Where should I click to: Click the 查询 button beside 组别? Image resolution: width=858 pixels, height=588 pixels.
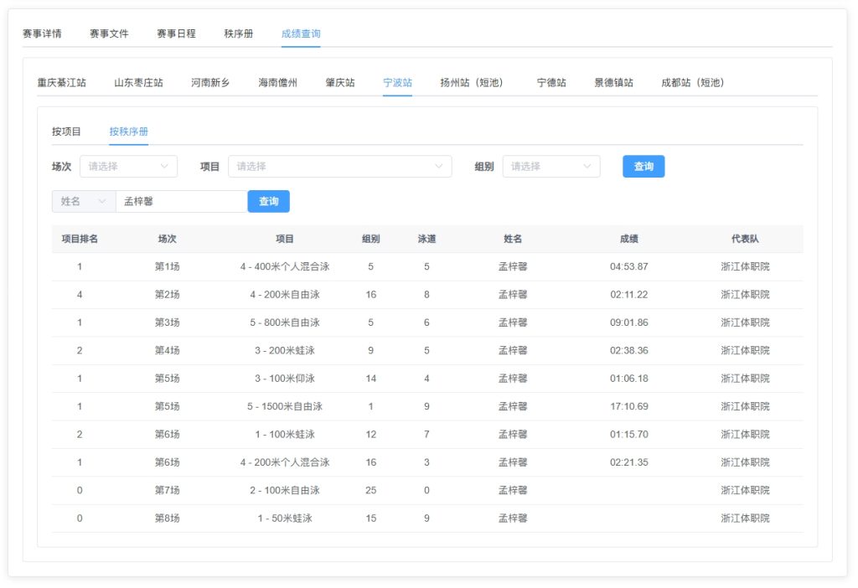coord(643,167)
